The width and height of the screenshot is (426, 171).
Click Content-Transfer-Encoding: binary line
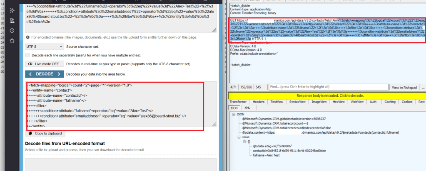(253, 13)
